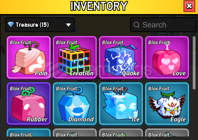Select the Pain Blox Fruit item
The image size is (198, 140).
click(29, 57)
